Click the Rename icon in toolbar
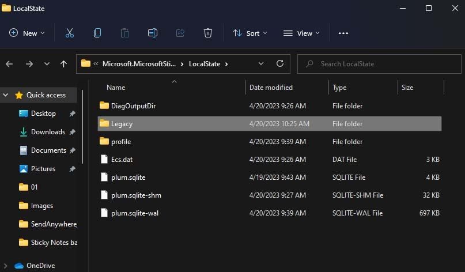The width and height of the screenshot is (465, 272). [153, 33]
